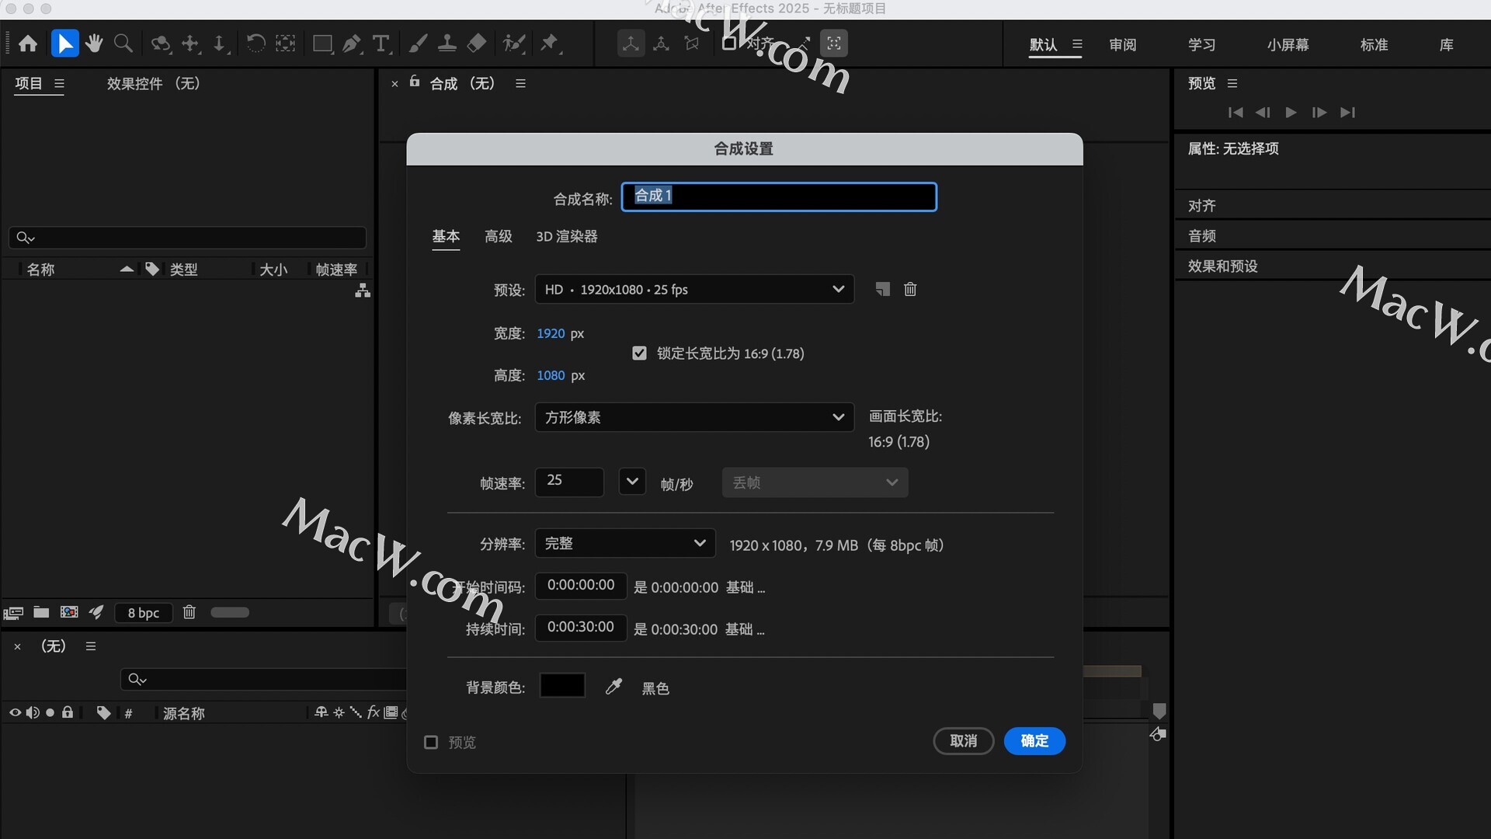Select the Selection arrow tool

click(64, 44)
